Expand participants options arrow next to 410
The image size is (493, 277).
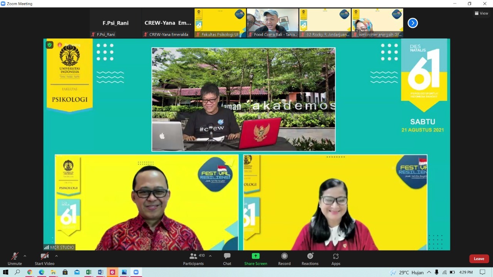pyautogui.click(x=210, y=256)
